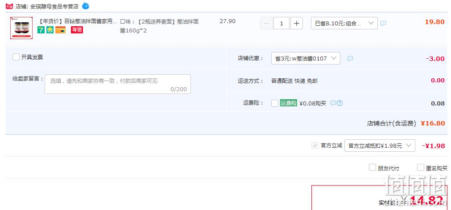Viewport: 451px width, 210px height.
Task: Expand the 省3元:w葱油酱0107 store coupon dropdown
Action: [306, 58]
